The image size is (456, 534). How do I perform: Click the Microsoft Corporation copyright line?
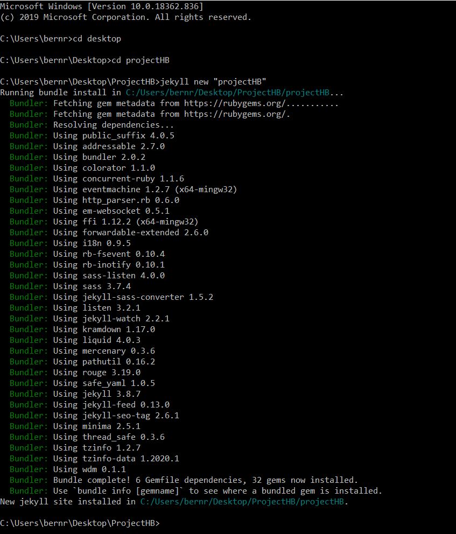click(125, 17)
